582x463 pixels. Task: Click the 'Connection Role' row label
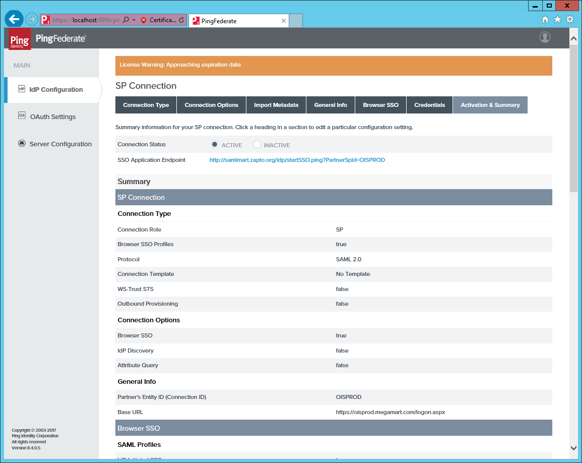pyautogui.click(x=139, y=229)
